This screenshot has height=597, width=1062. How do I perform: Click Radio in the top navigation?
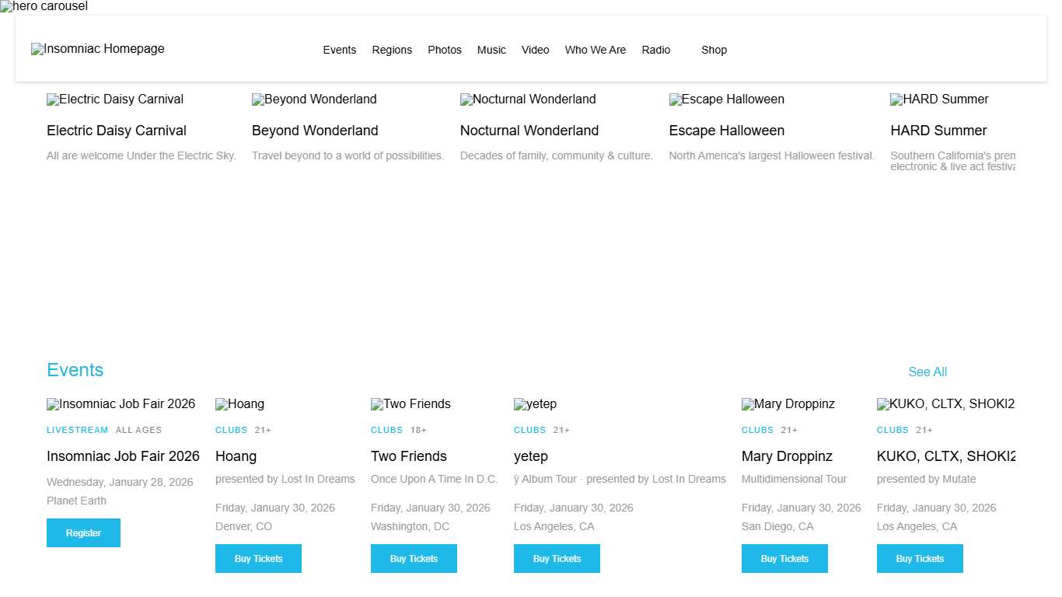pyautogui.click(x=656, y=50)
